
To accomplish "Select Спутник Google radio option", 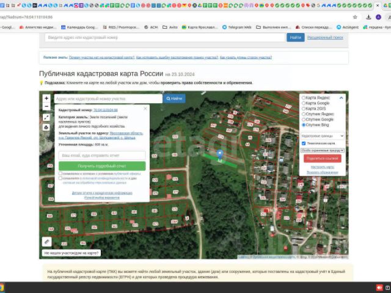I will tap(304, 120).
